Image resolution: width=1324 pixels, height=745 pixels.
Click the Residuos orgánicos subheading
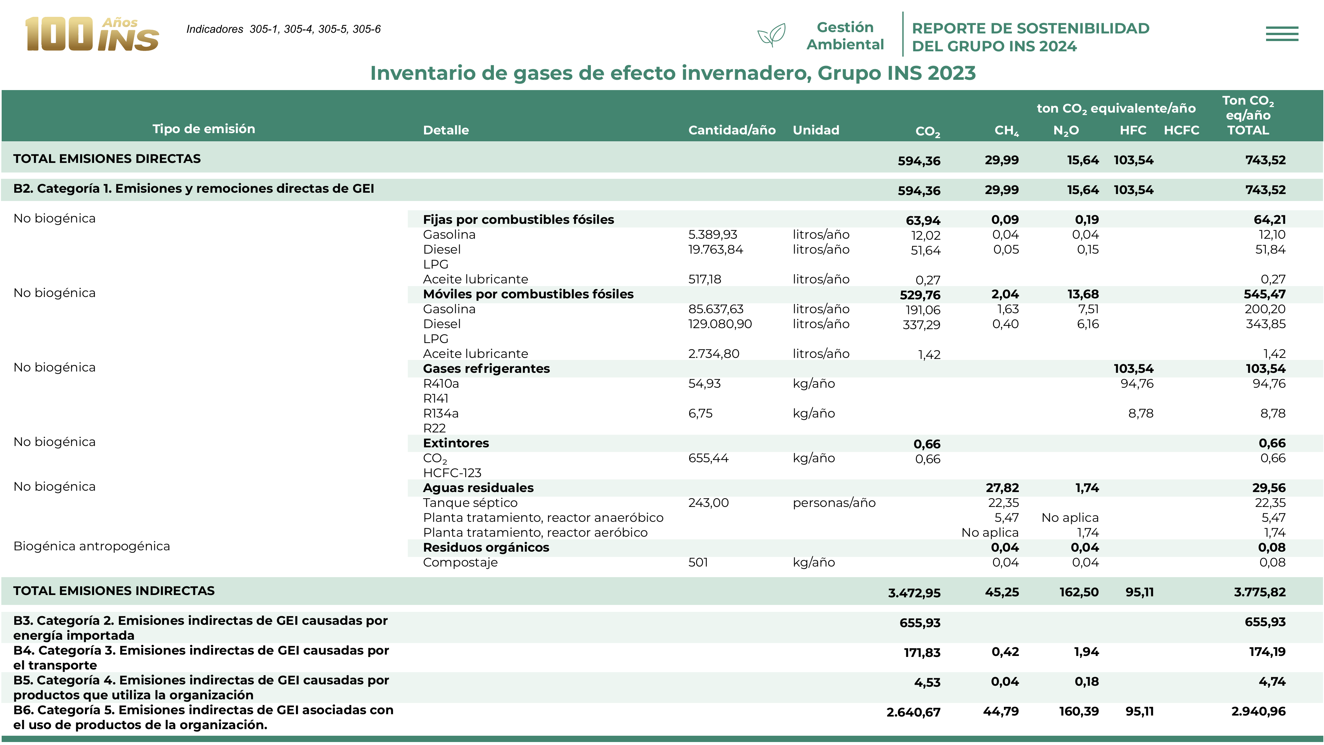pyautogui.click(x=486, y=548)
